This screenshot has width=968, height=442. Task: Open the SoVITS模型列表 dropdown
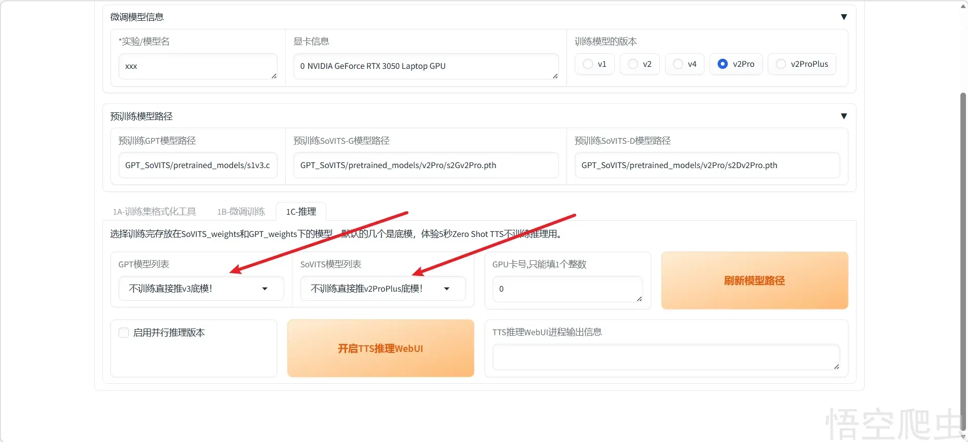[382, 289]
